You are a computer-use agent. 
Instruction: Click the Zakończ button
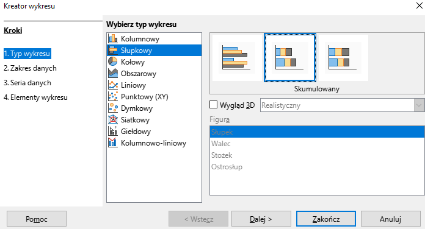click(x=326, y=219)
